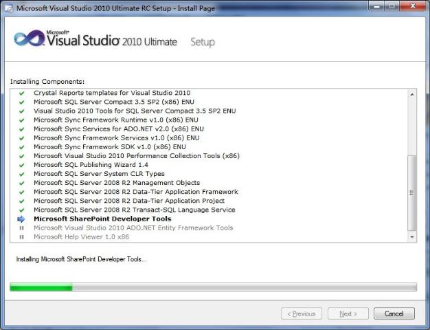
Task: Click the component list scrollbar thumb
Action: [412, 193]
